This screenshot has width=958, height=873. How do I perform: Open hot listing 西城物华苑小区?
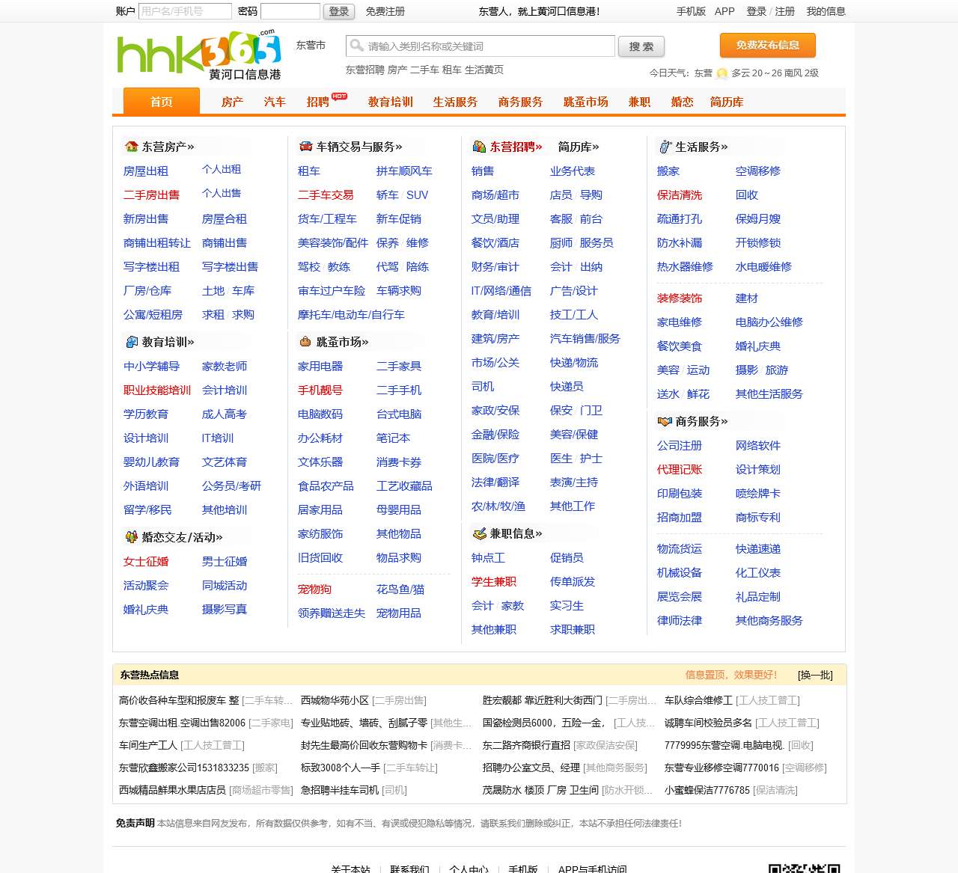pyautogui.click(x=335, y=700)
